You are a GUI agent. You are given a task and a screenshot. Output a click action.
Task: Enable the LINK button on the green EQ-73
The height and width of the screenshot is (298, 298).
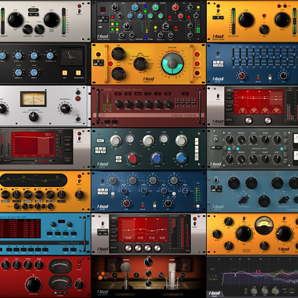point(118,157)
